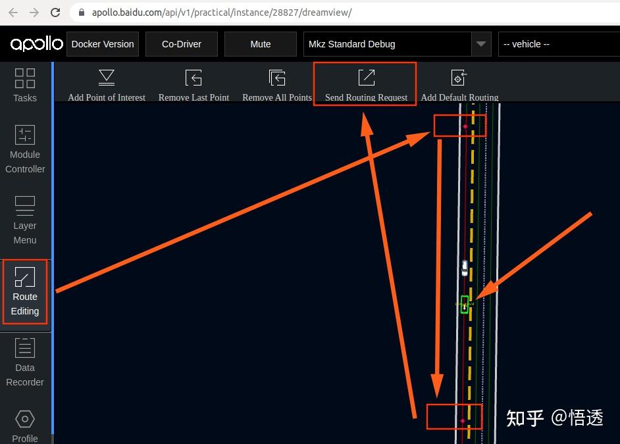Image resolution: width=620 pixels, height=444 pixels.
Task: Open the Layer Menu panel
Action: tap(25, 220)
